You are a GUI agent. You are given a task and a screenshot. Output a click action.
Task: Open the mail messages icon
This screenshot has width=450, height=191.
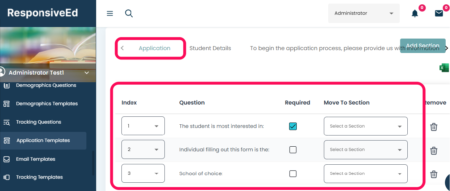439,14
